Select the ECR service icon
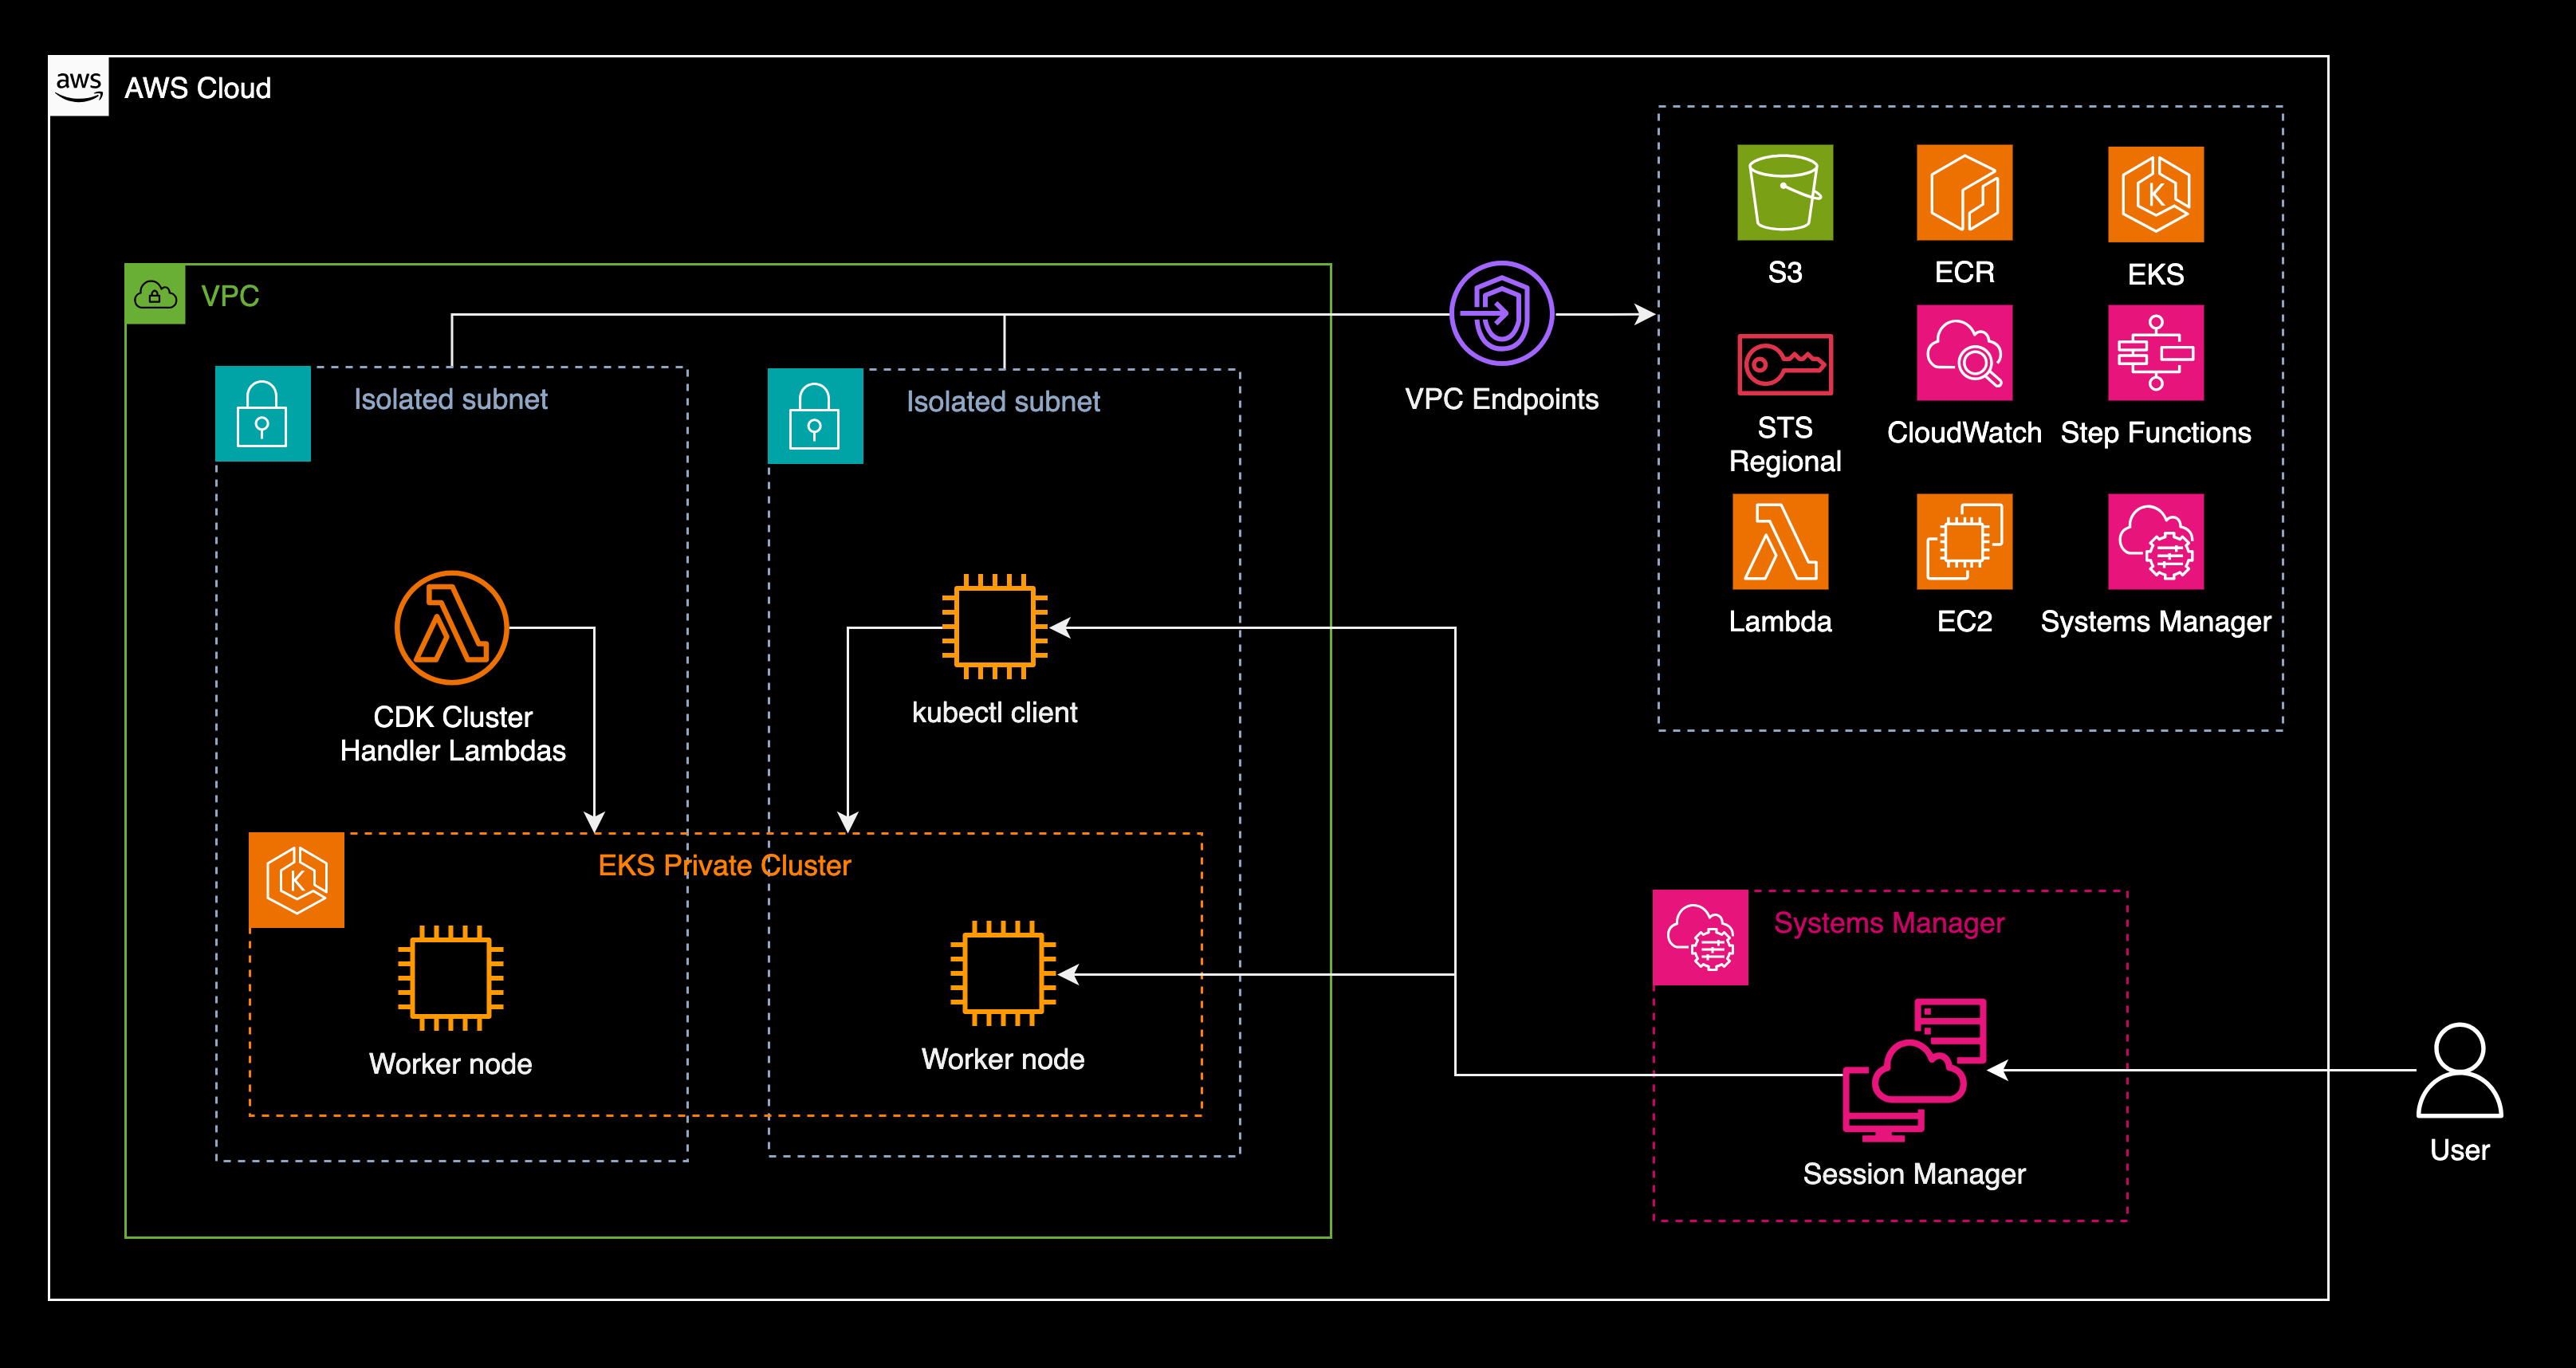The width and height of the screenshot is (2576, 1368). point(1963,192)
